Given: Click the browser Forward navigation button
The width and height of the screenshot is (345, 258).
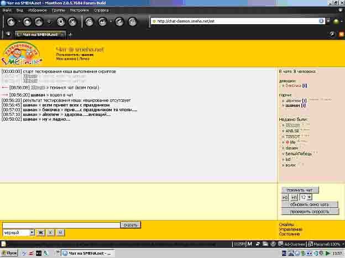Looking at the screenshot, I should click(27, 22).
